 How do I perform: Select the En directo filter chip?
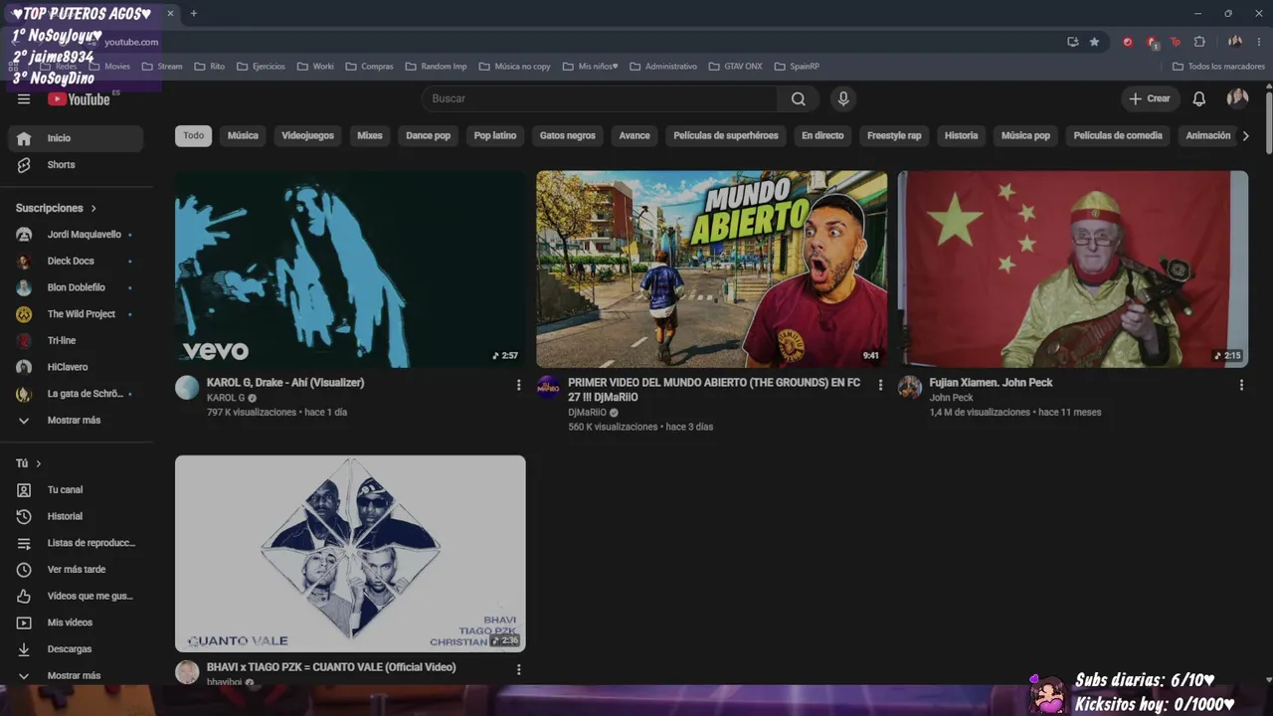[x=822, y=136]
